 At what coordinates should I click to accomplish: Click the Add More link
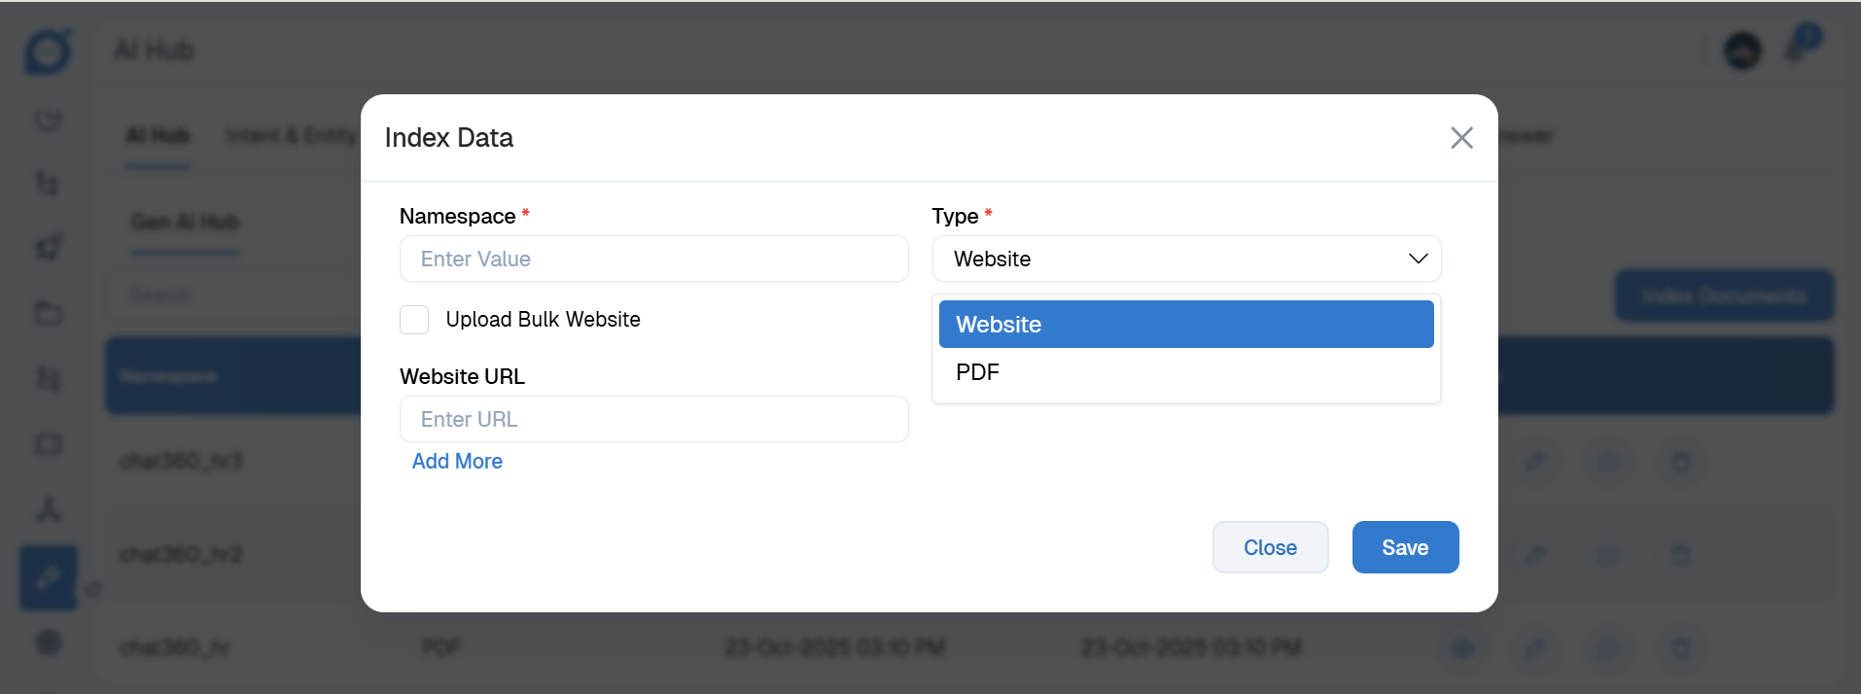click(x=457, y=462)
